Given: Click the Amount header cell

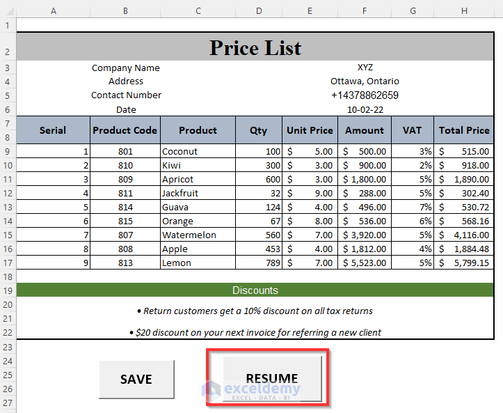Looking at the screenshot, I should point(365,130).
